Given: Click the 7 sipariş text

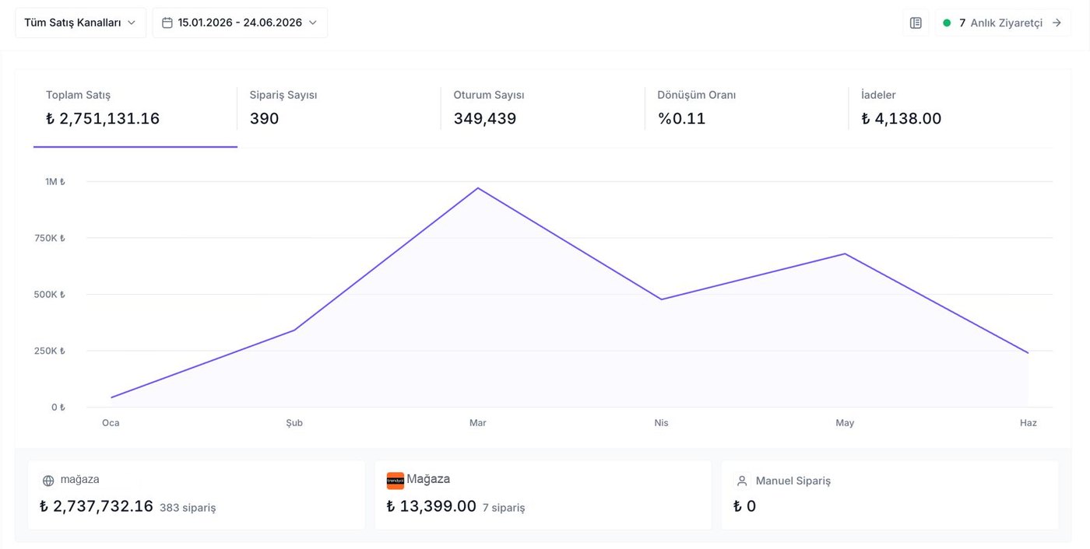Looking at the screenshot, I should [x=504, y=508].
